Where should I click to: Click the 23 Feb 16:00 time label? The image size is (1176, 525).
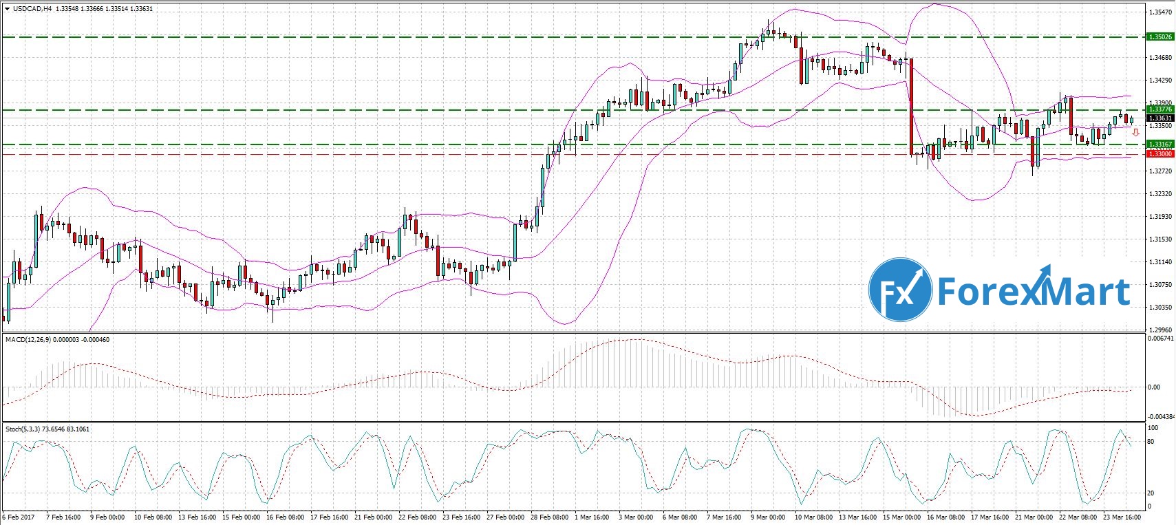462,517
